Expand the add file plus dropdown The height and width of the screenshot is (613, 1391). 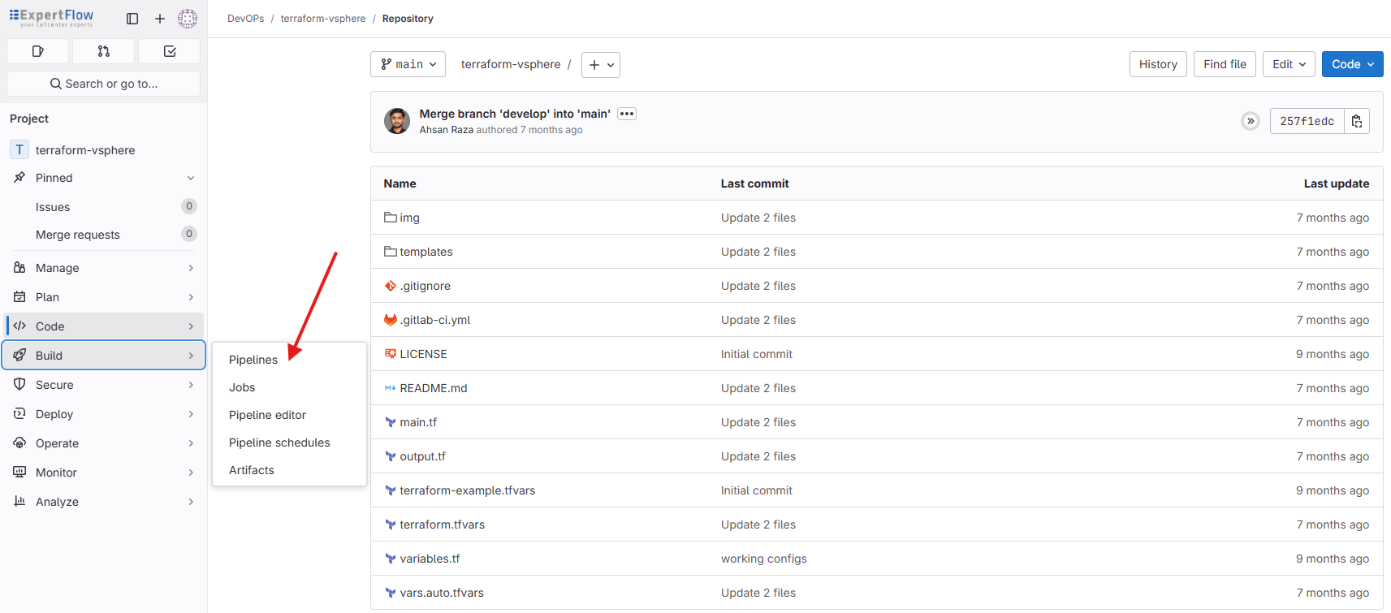click(x=601, y=65)
